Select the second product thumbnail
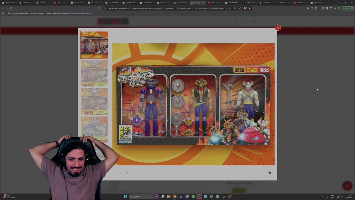355x200 pixels. point(94,73)
